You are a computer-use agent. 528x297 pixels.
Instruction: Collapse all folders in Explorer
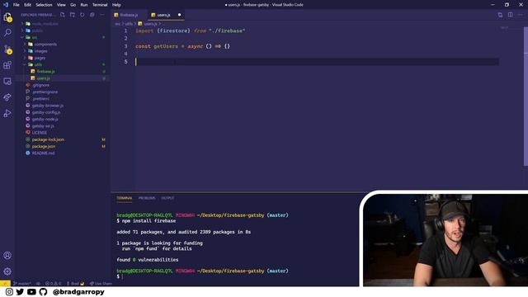92,15
